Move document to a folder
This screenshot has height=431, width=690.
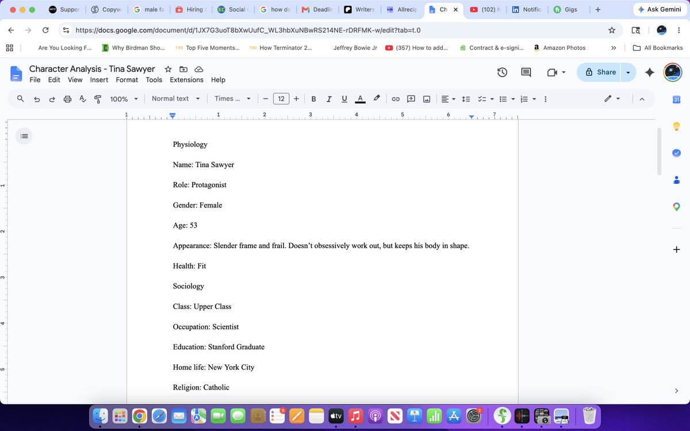pyautogui.click(x=183, y=69)
